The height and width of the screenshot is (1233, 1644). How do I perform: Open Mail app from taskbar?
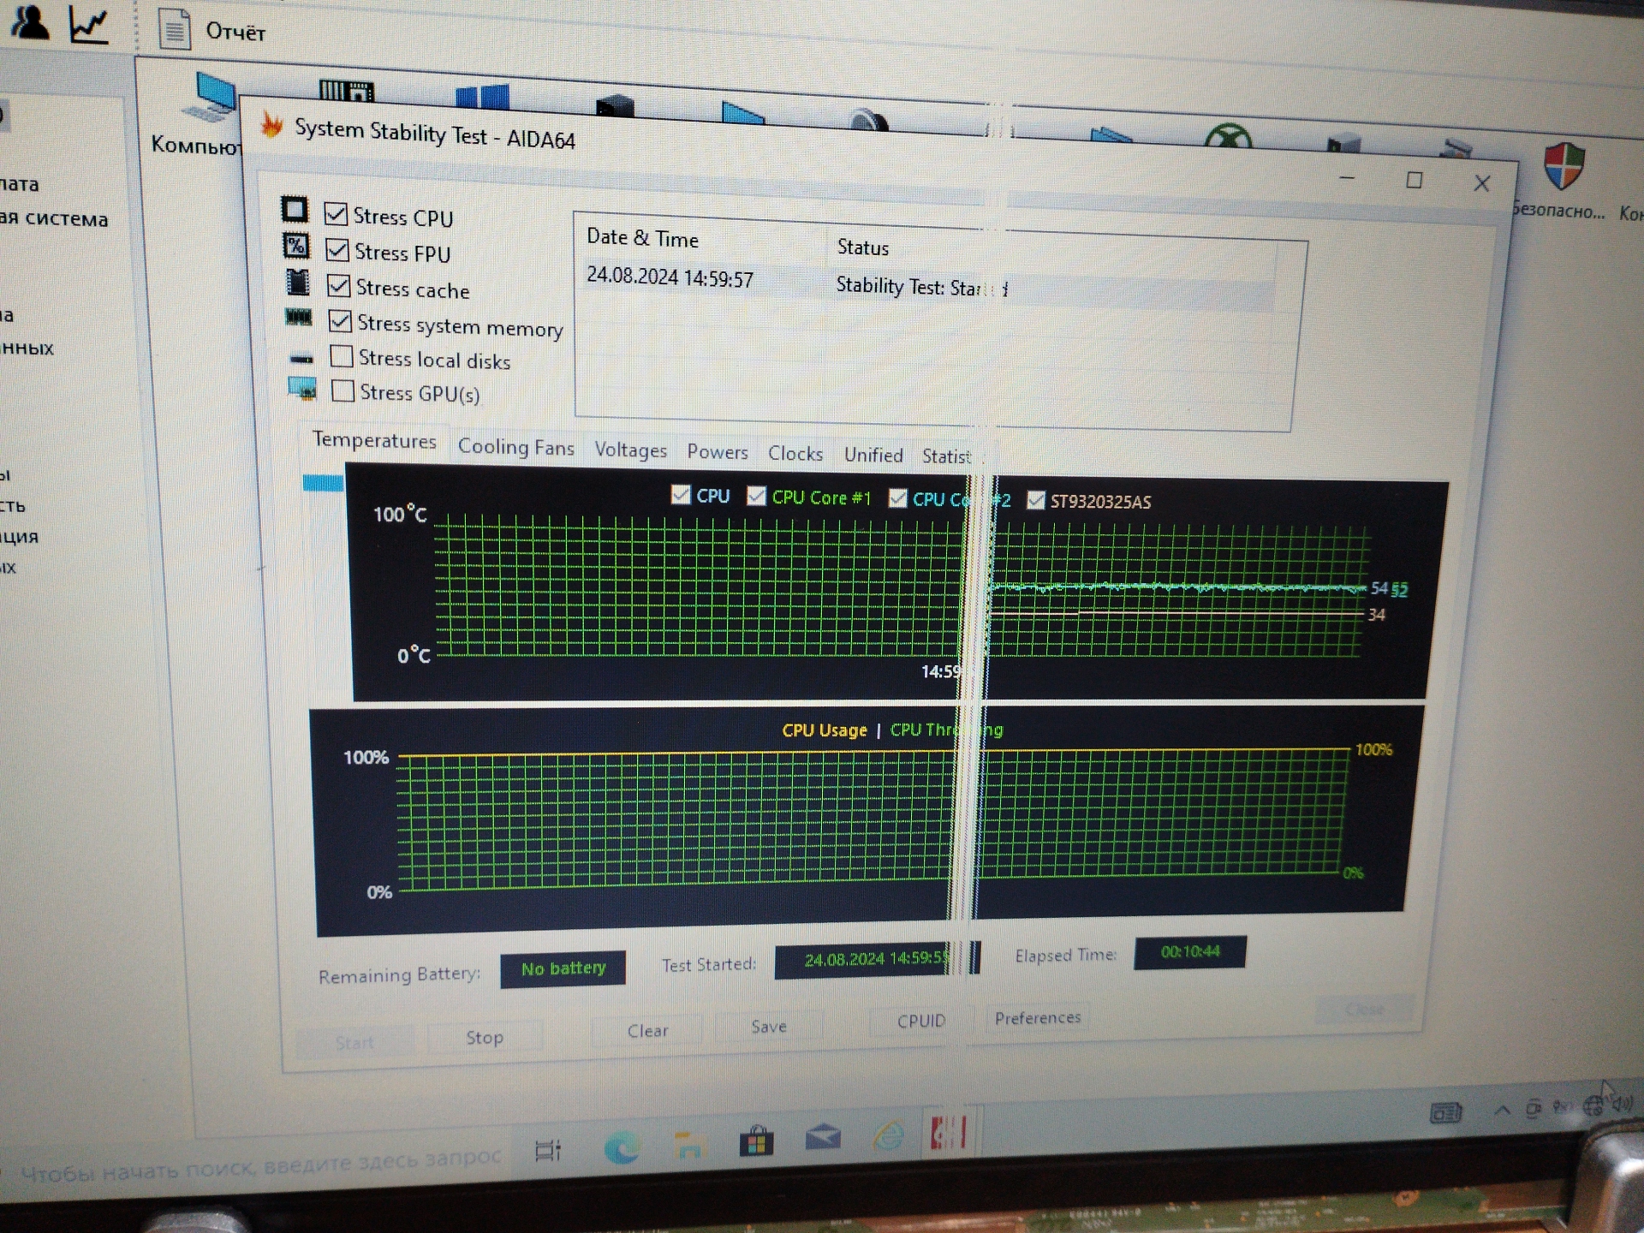[823, 1137]
